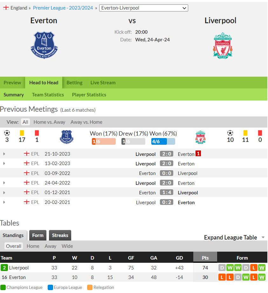Switch to Team Statistics tab
The height and width of the screenshot is (293, 268).
pyautogui.click(x=48, y=95)
